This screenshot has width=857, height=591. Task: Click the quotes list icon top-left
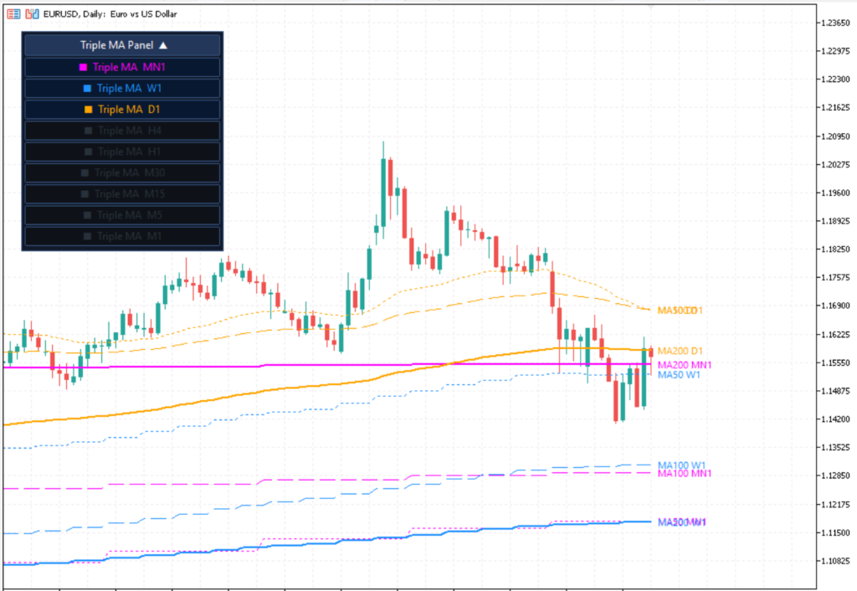click(14, 14)
